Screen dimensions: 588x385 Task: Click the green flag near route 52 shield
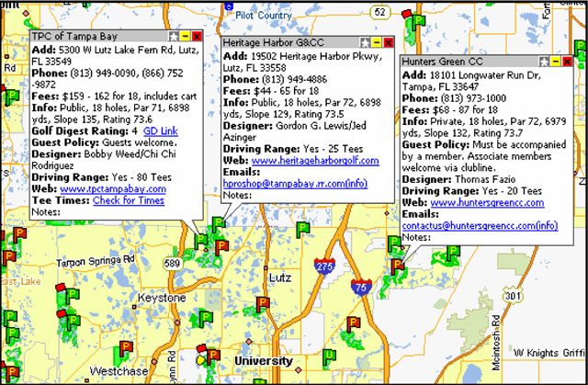pyautogui.click(x=418, y=22)
